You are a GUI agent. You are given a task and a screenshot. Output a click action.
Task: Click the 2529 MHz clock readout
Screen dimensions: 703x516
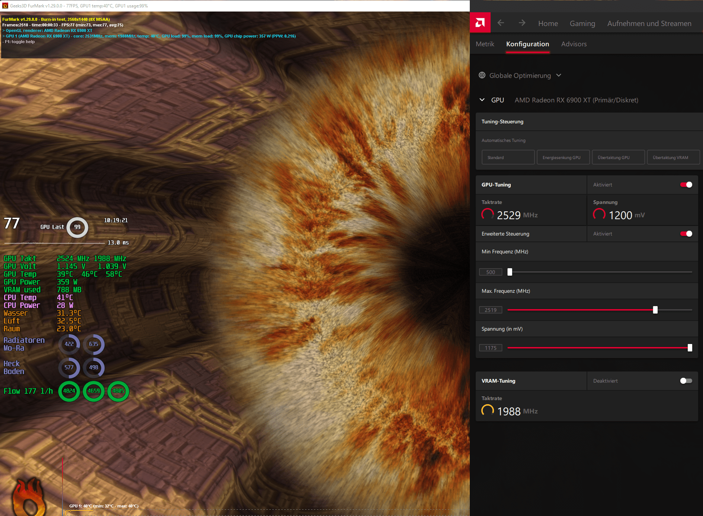point(517,215)
